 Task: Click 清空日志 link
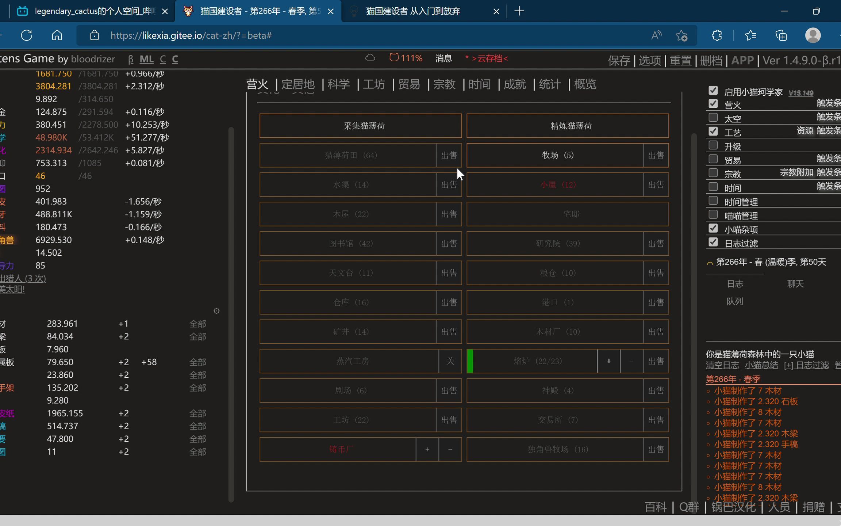click(722, 365)
